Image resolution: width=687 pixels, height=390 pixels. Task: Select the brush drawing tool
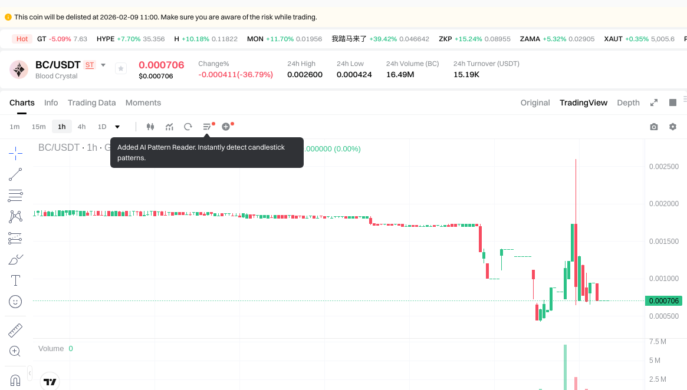pos(15,259)
